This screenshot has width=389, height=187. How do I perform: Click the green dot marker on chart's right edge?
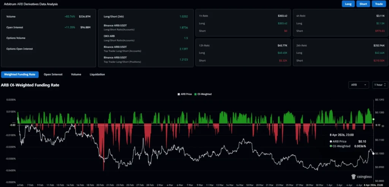tap(373, 120)
